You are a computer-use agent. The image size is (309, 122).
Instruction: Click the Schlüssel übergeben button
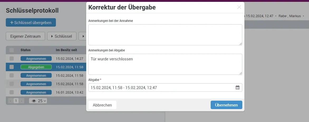[x=31, y=22]
